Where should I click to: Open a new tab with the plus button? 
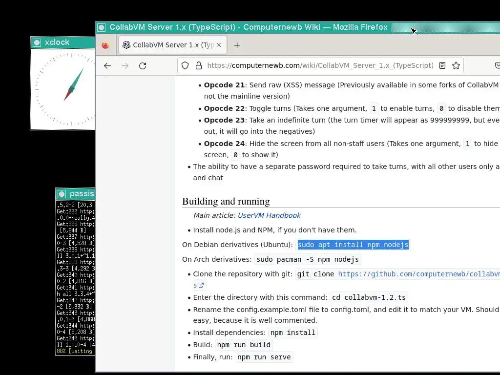[x=237, y=45]
